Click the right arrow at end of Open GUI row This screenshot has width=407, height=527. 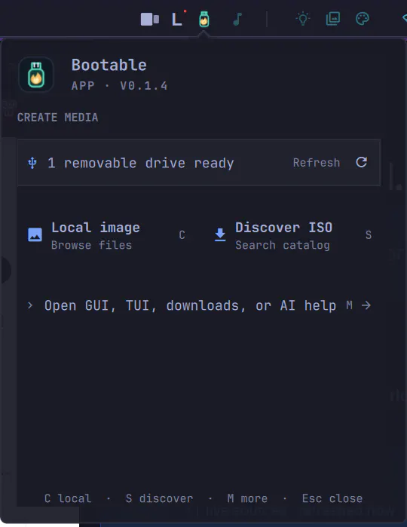pos(366,305)
